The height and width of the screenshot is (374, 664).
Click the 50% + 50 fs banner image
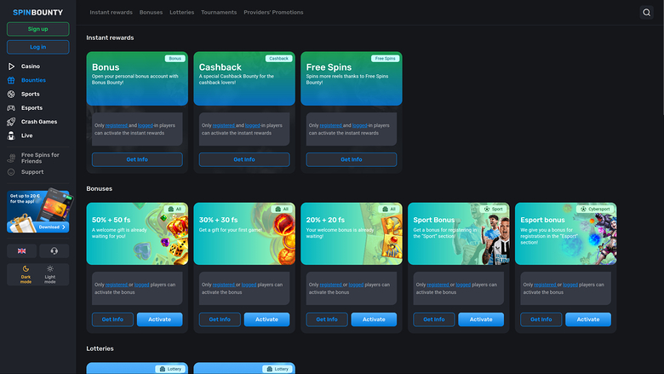(137, 233)
